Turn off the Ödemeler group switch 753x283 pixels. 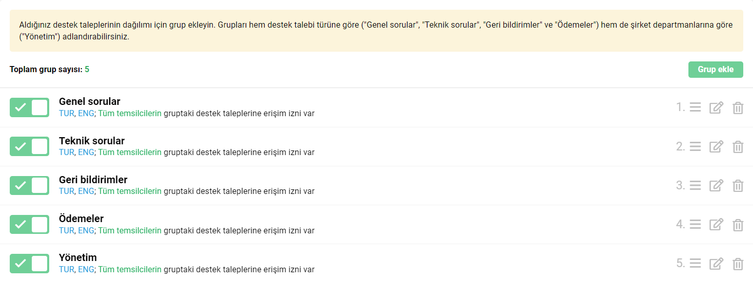click(29, 224)
